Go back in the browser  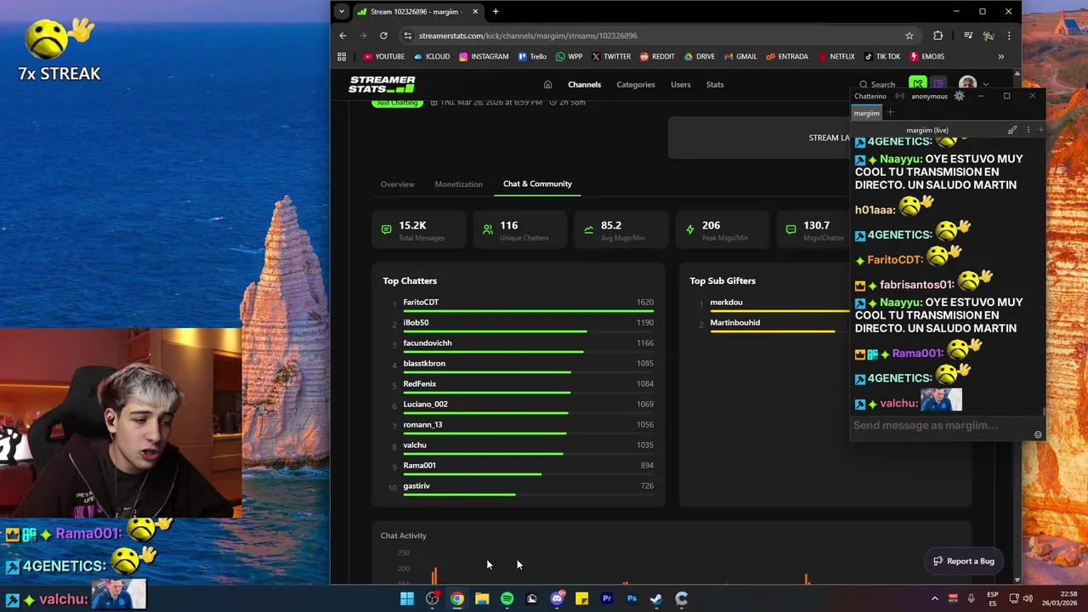pyautogui.click(x=343, y=36)
